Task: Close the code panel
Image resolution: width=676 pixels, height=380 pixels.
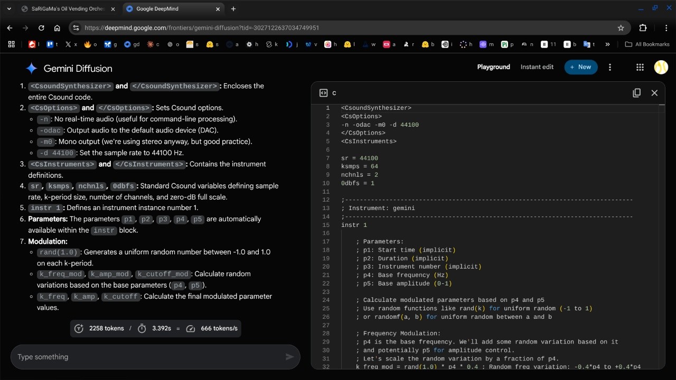Action: tap(654, 93)
